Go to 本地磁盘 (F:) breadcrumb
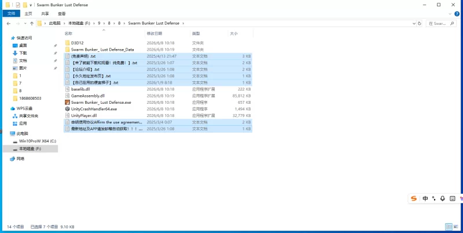The height and width of the screenshot is (233, 463). coord(79,23)
